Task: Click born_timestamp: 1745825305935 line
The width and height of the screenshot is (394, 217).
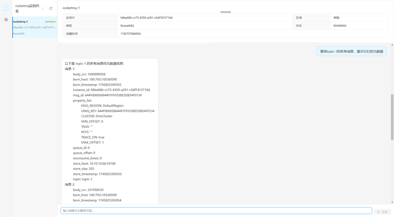Action: [x=97, y=85]
